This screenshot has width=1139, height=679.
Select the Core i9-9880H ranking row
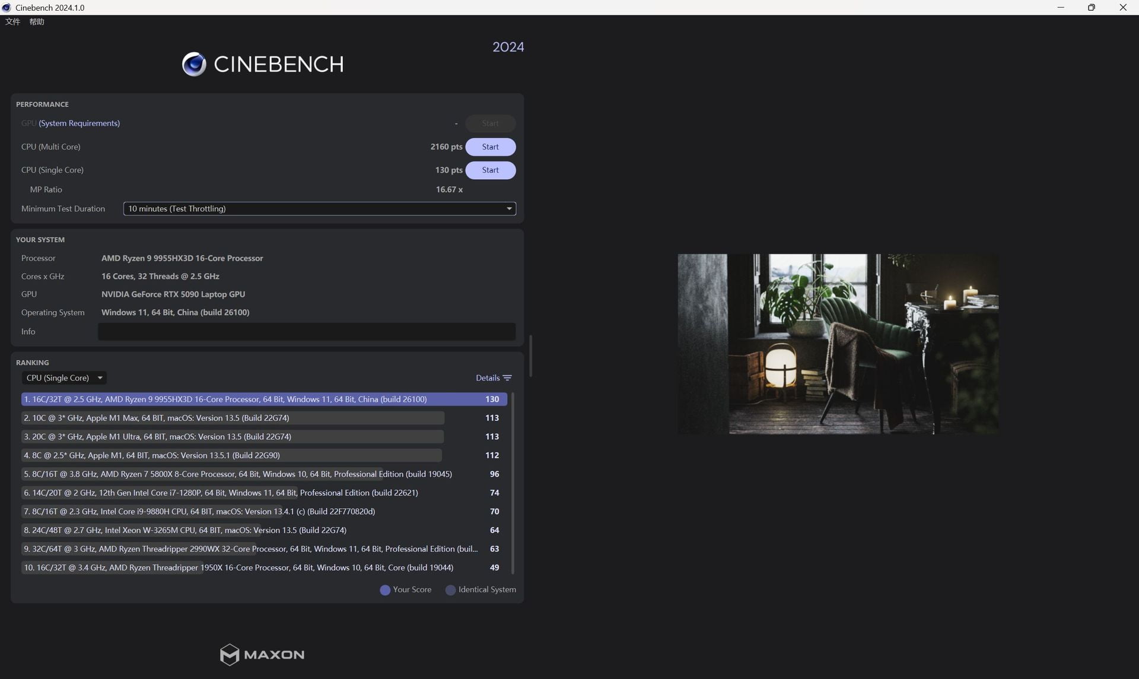pyautogui.click(x=264, y=512)
